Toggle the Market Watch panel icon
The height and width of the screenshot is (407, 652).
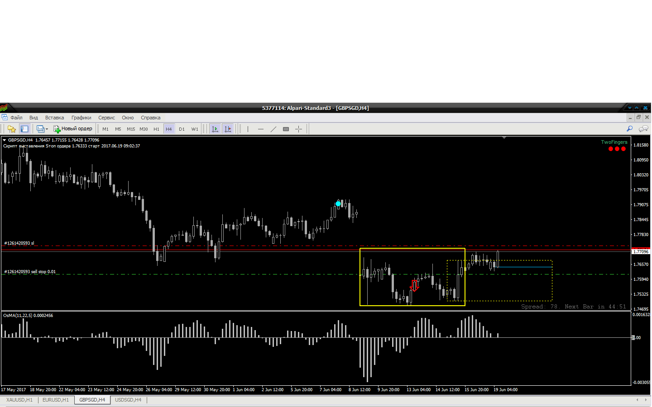[24, 129]
